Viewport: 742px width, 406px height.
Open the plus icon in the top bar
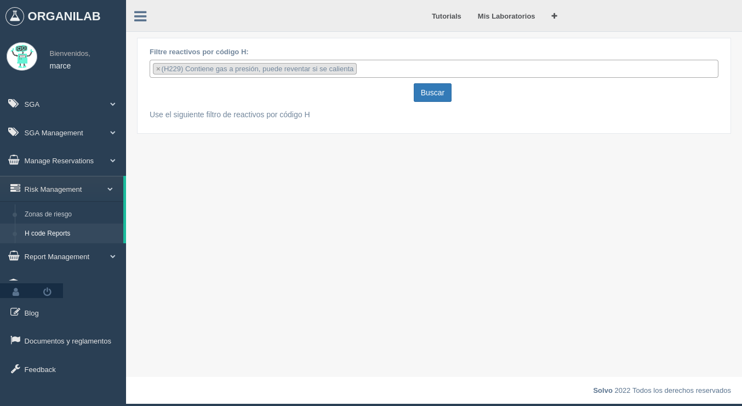pyautogui.click(x=554, y=16)
